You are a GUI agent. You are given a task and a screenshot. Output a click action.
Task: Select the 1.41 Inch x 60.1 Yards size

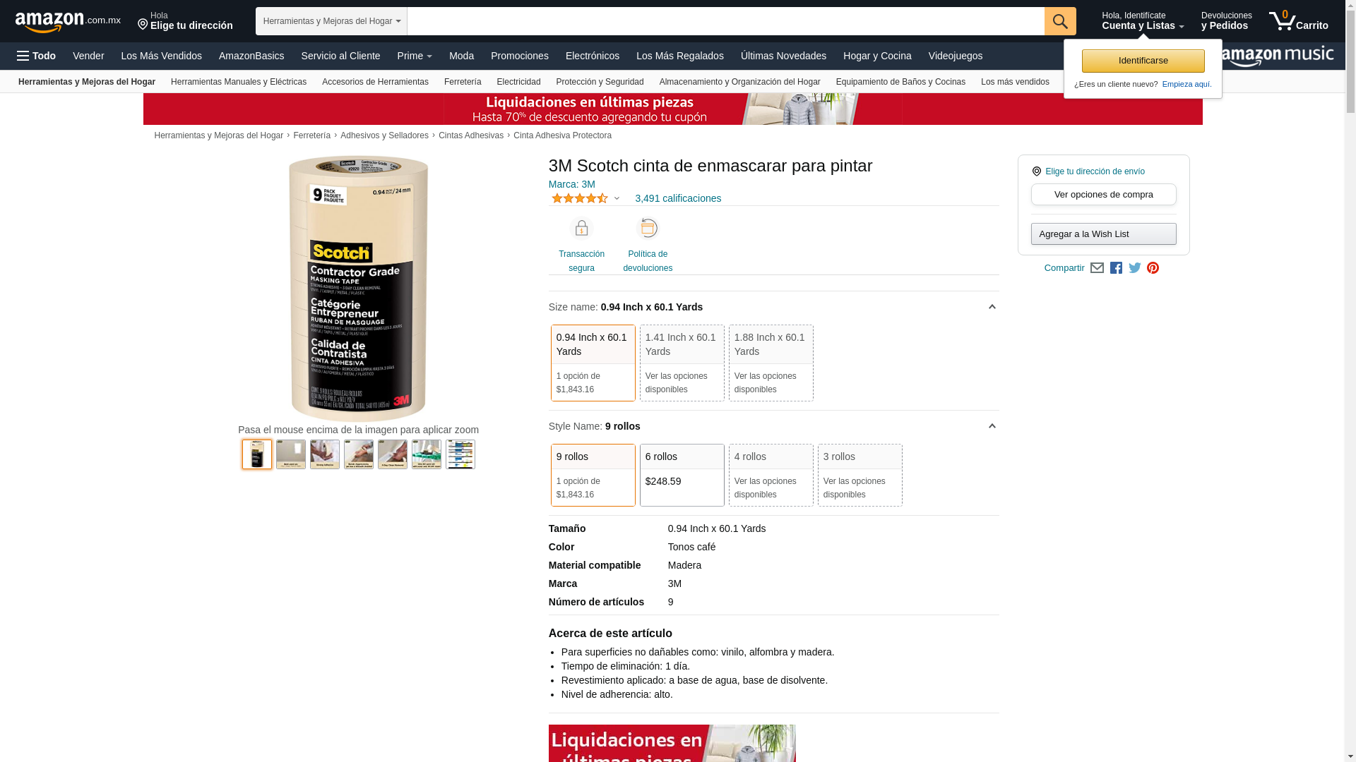tap(682, 363)
